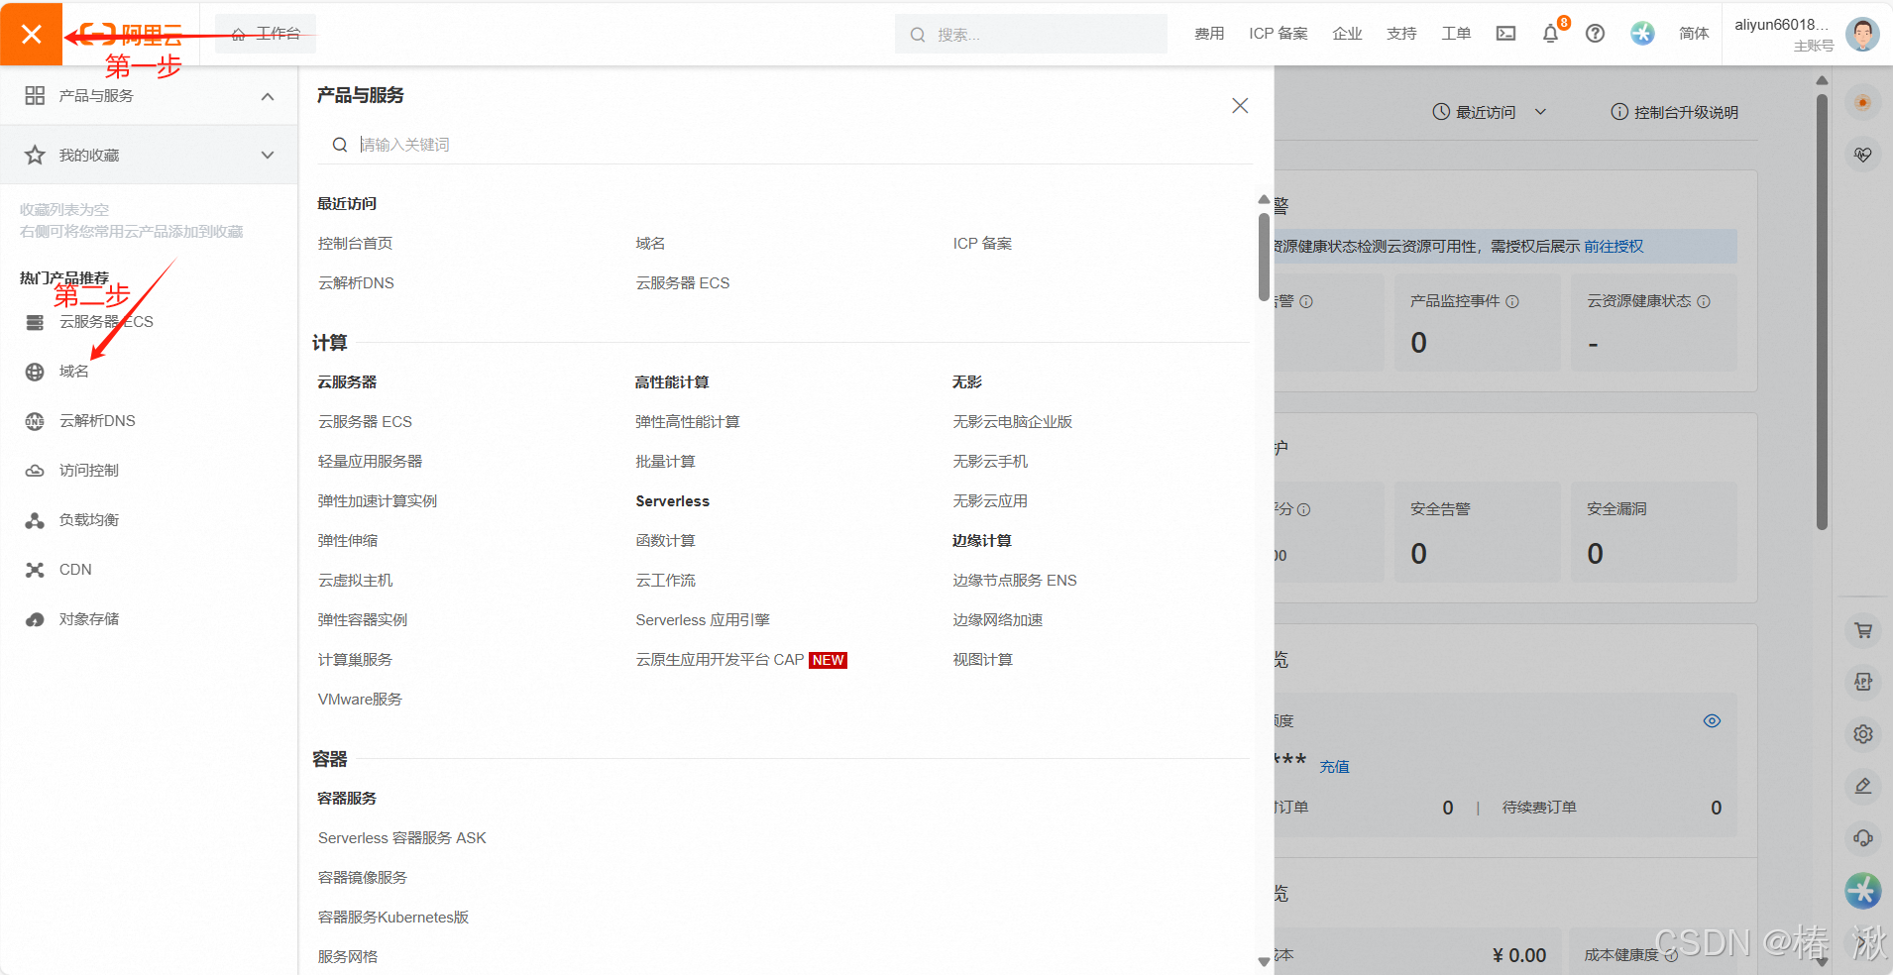The height and width of the screenshot is (975, 1893).
Task: Click the main page vertical scrollbar
Action: pyautogui.click(x=1822, y=312)
